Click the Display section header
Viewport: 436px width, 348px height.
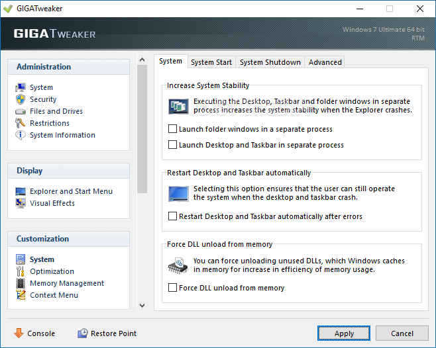[x=68, y=171]
